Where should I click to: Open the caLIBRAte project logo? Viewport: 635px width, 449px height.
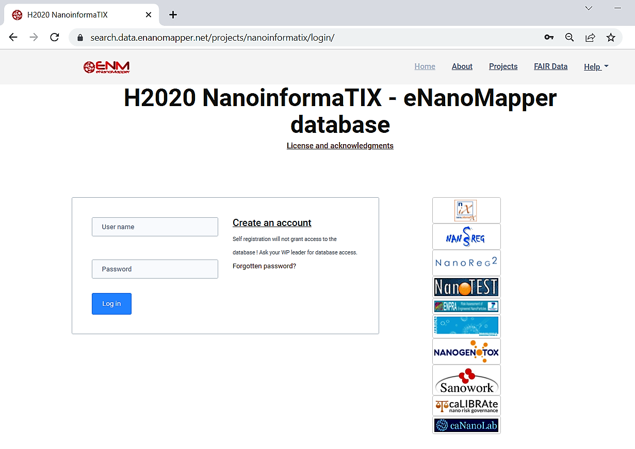click(x=466, y=406)
